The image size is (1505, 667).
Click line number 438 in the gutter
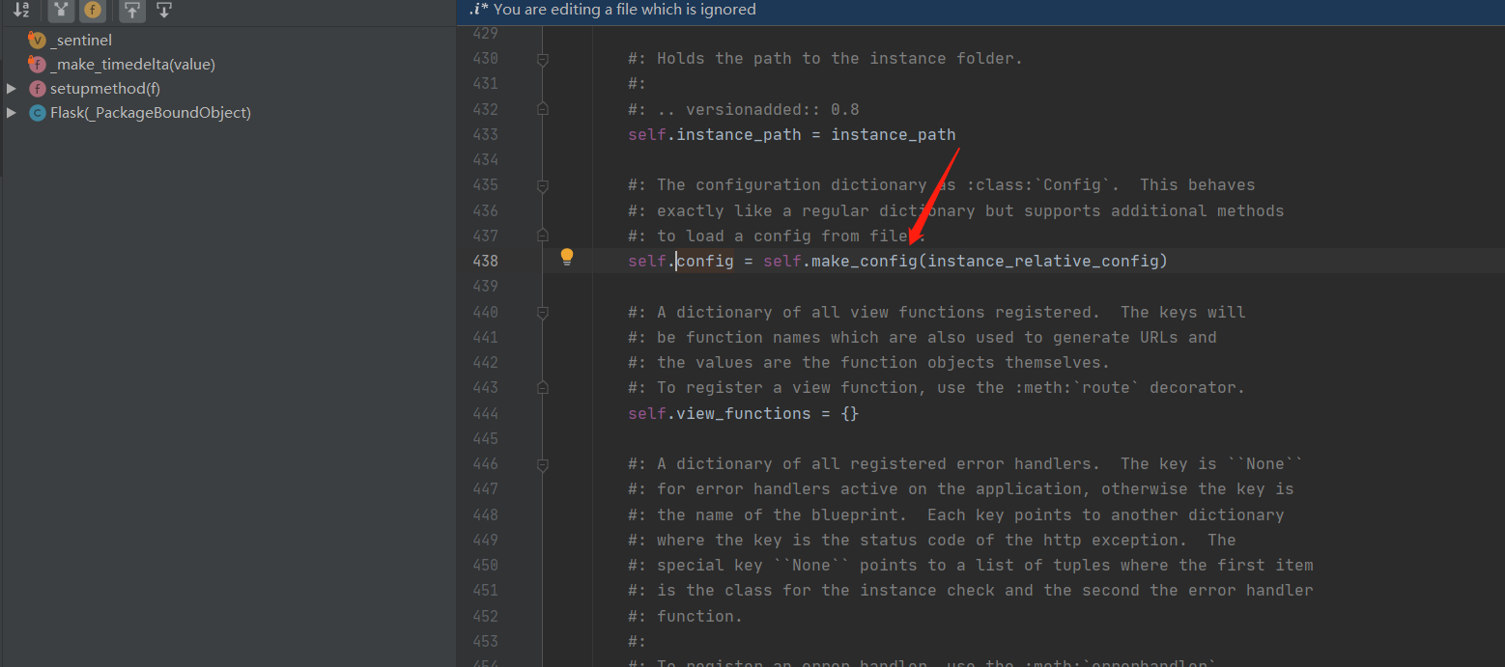(485, 261)
